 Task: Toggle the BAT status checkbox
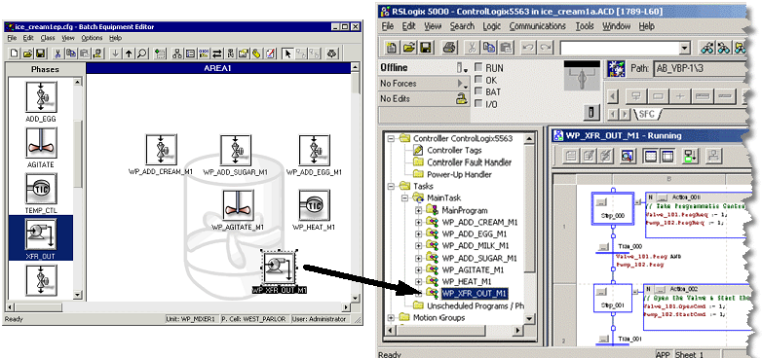(478, 91)
